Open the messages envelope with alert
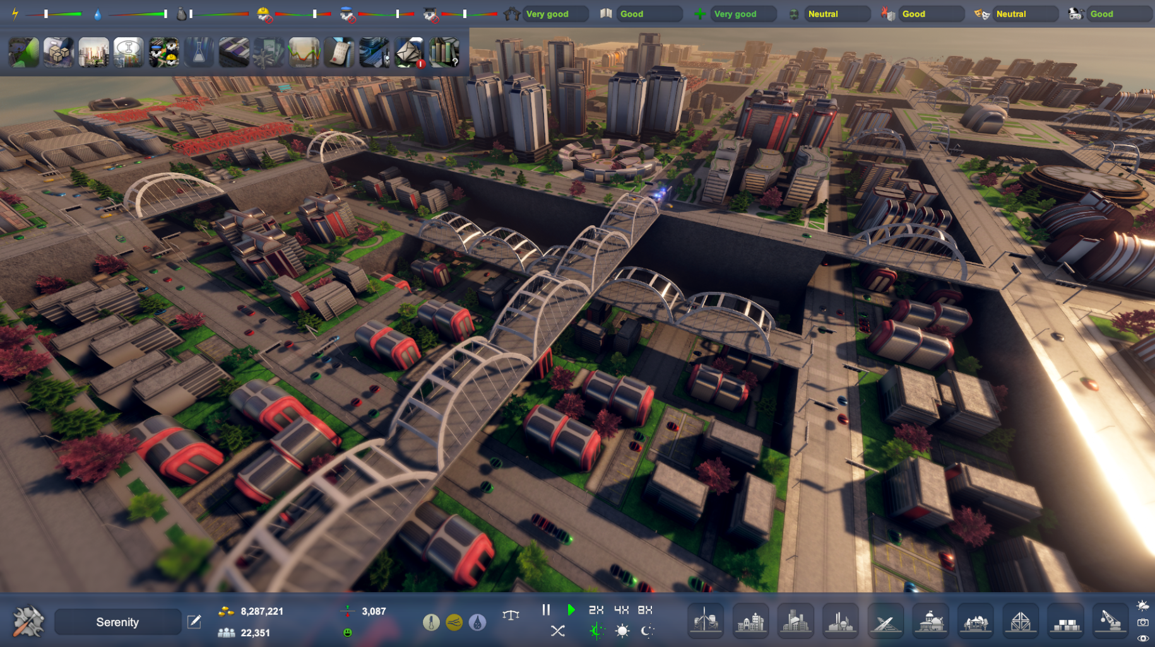 point(410,52)
